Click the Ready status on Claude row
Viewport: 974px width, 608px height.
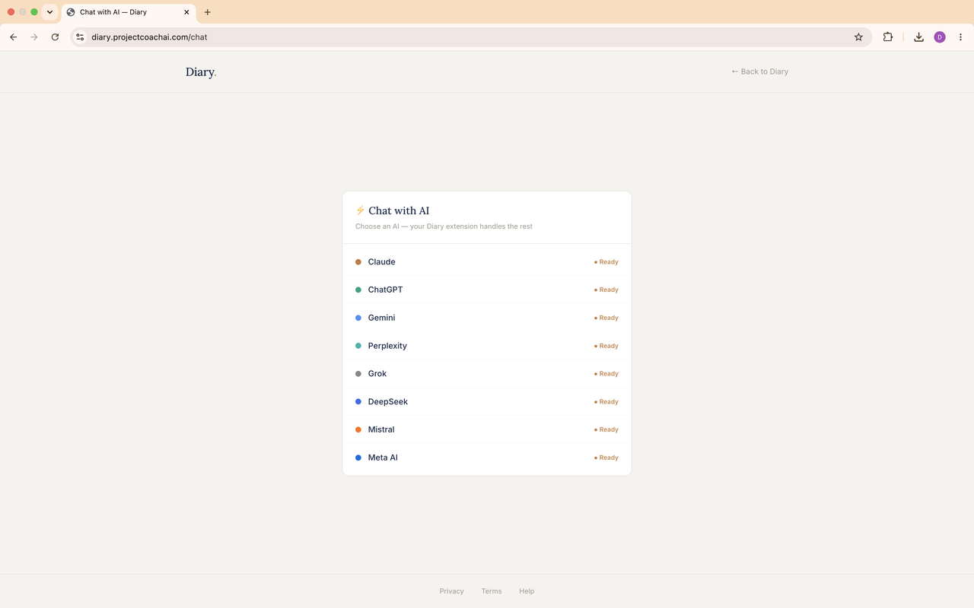pyautogui.click(x=606, y=262)
